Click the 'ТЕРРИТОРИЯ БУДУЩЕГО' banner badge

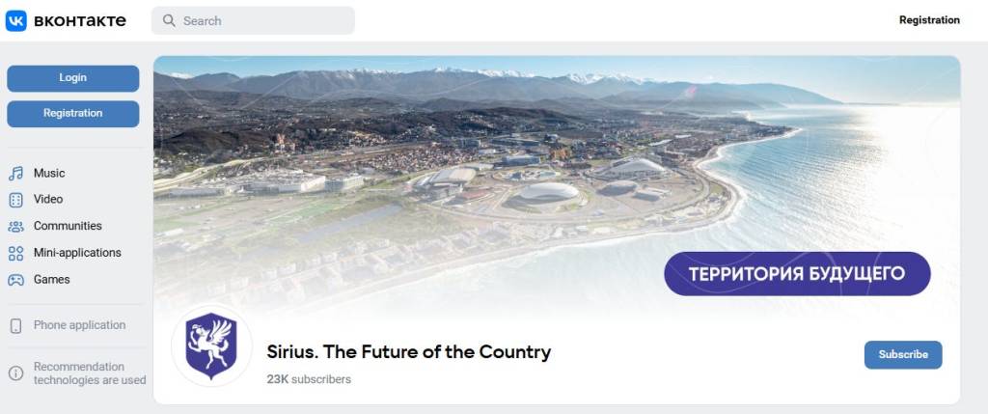pyautogui.click(x=796, y=274)
